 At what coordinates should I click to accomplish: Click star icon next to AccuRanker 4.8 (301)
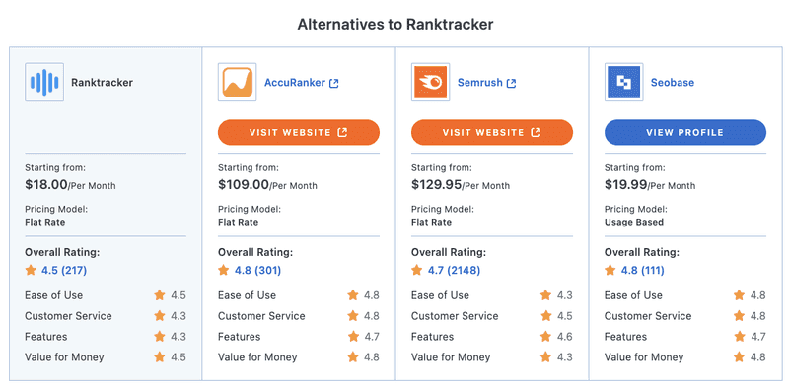coord(224,271)
